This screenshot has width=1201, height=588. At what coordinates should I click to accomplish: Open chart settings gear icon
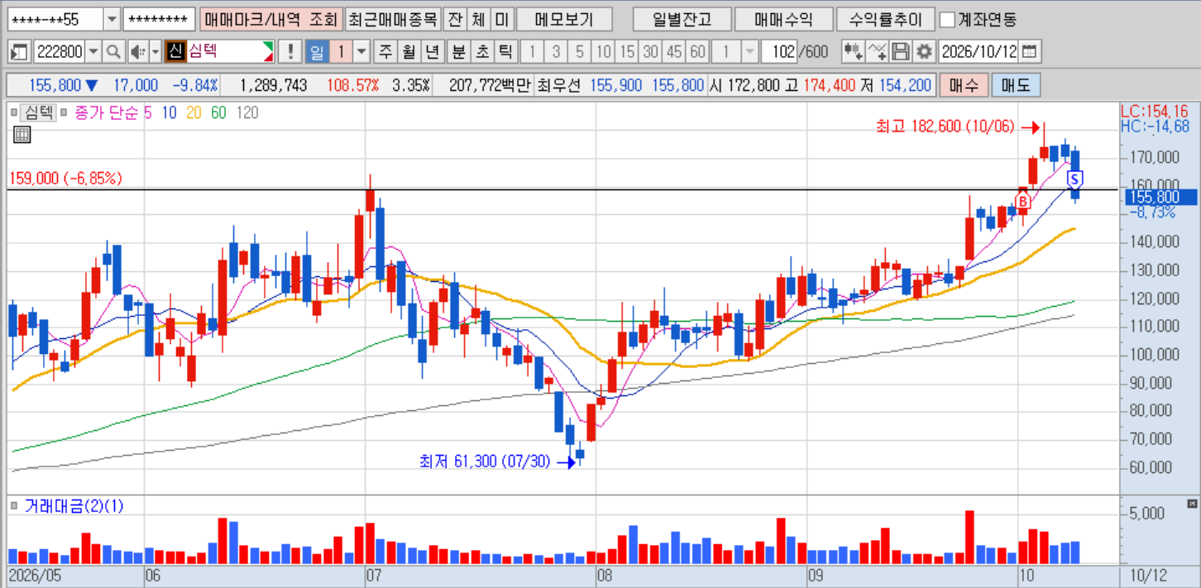click(x=925, y=52)
